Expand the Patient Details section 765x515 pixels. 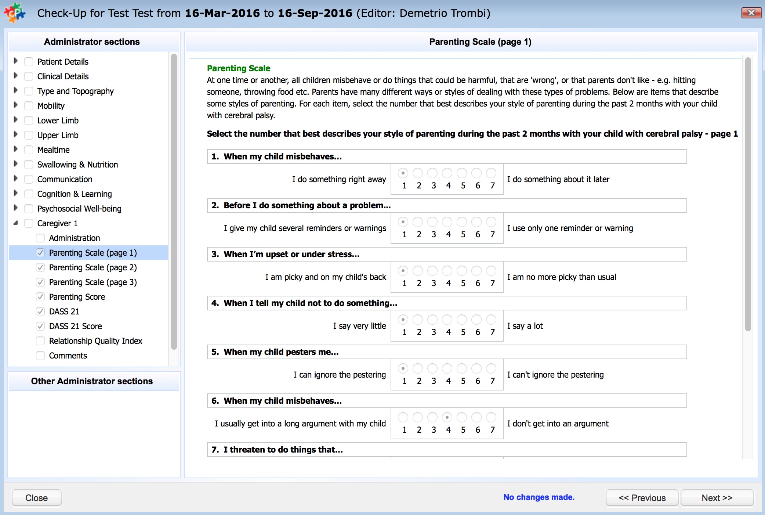tap(15, 61)
